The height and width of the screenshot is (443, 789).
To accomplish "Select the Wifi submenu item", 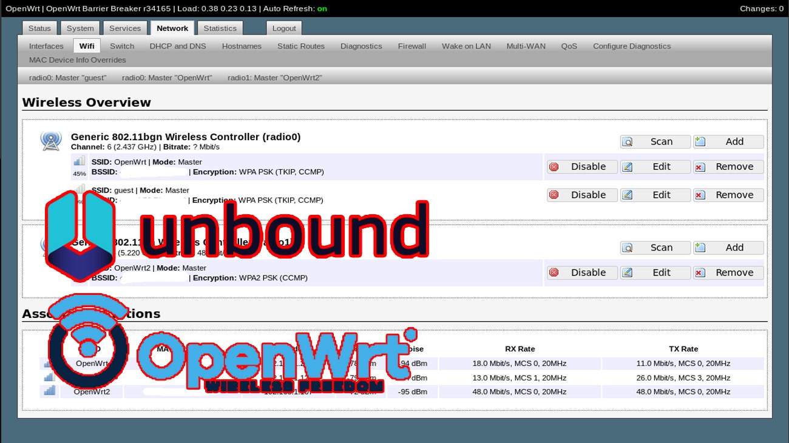I will point(87,46).
